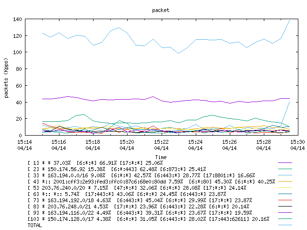Click the y-axis tick value 20

[19, 119]
